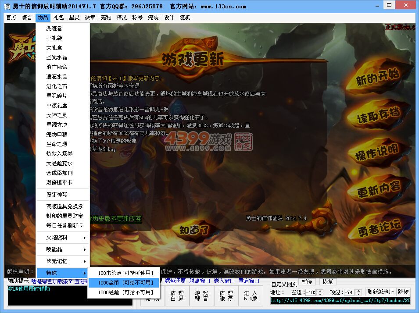Image resolution: width=419 pixels, height=313 pixels.
Task: Open the 礼包 menu
Action: pos(58,18)
